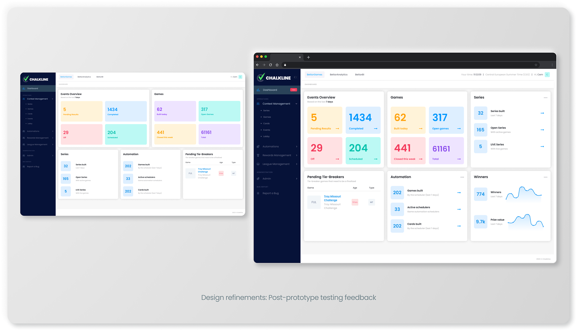The height and width of the screenshot is (331, 577).
Task: Open Winners card three-dot options menu
Action: [x=545, y=177]
